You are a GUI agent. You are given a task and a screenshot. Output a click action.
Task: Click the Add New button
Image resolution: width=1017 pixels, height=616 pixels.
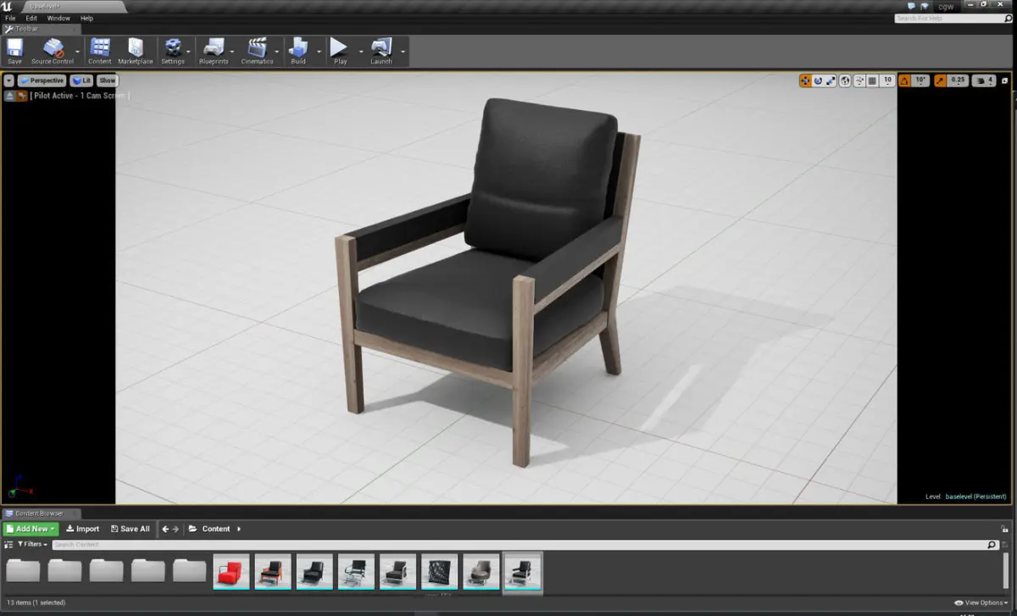tap(31, 529)
